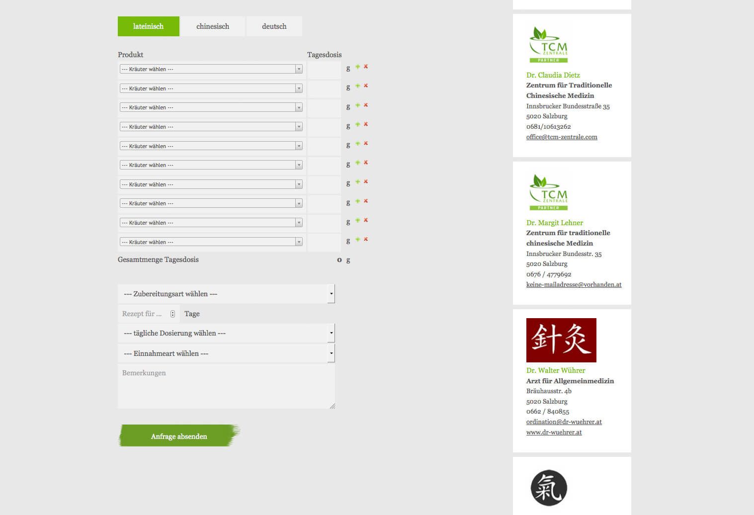Viewport: 754px width, 515px height.
Task: Keep lateinisch tab selected
Action: [148, 26]
